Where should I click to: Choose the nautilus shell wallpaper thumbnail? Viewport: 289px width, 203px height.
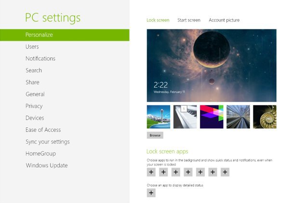(x=264, y=117)
